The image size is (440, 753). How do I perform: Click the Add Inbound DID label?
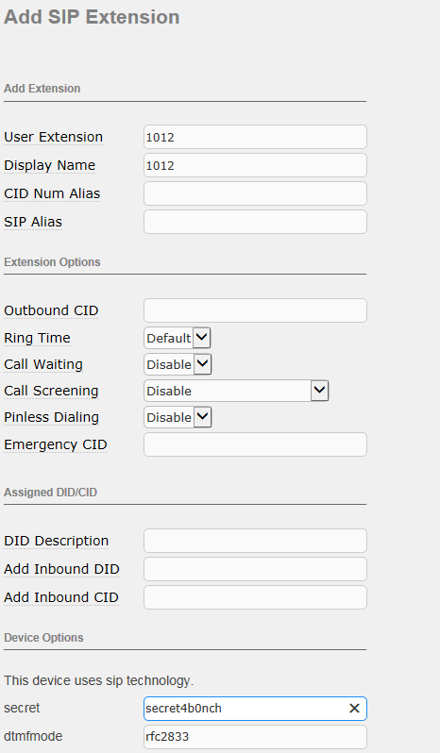pyautogui.click(x=61, y=569)
